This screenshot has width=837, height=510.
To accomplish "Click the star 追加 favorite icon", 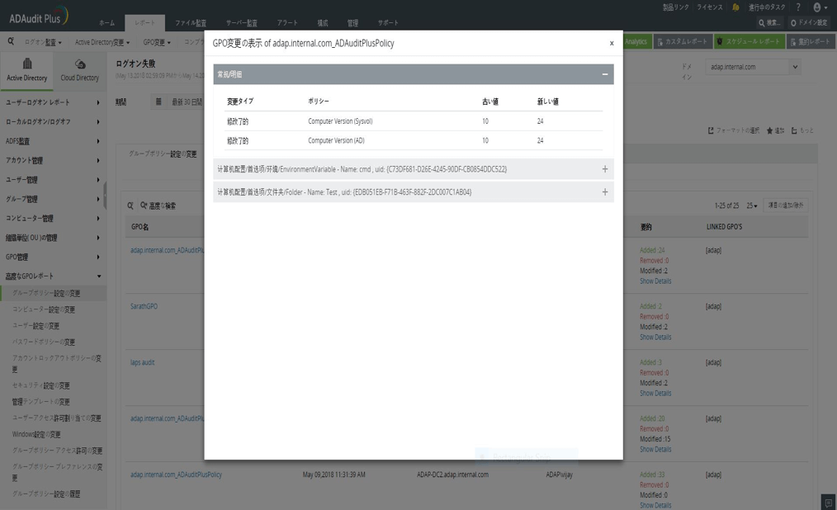I will click(770, 130).
